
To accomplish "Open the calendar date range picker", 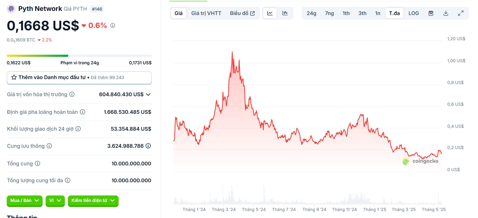I will (431, 13).
